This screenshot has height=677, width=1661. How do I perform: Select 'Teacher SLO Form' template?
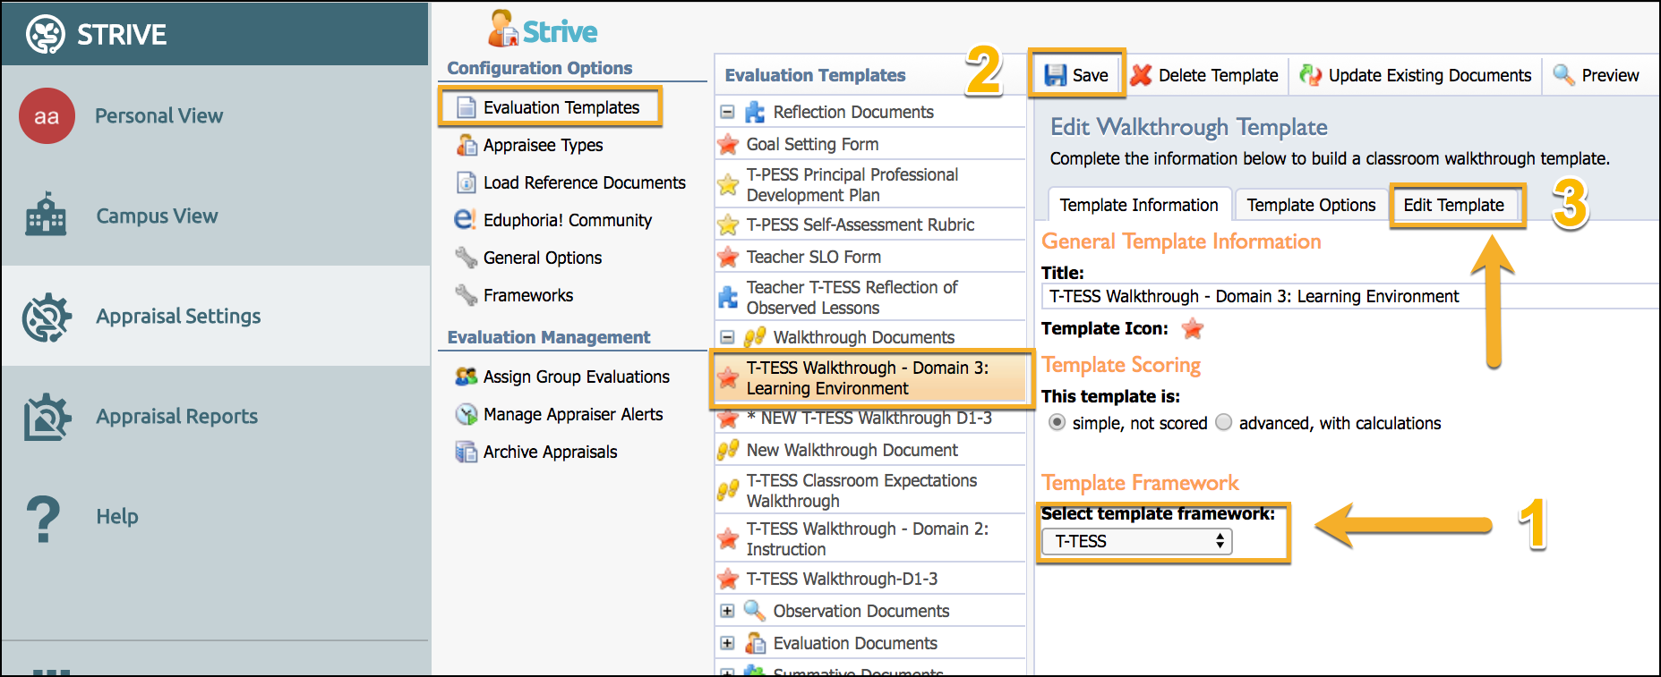[x=870, y=257]
